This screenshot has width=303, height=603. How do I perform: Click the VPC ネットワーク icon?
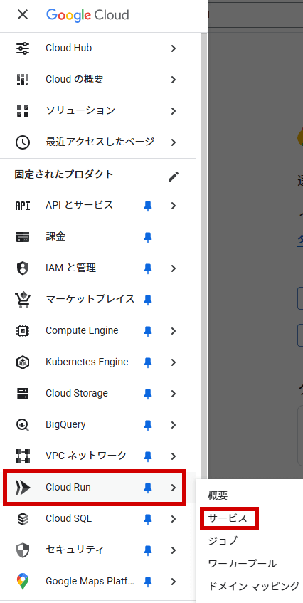(23, 456)
